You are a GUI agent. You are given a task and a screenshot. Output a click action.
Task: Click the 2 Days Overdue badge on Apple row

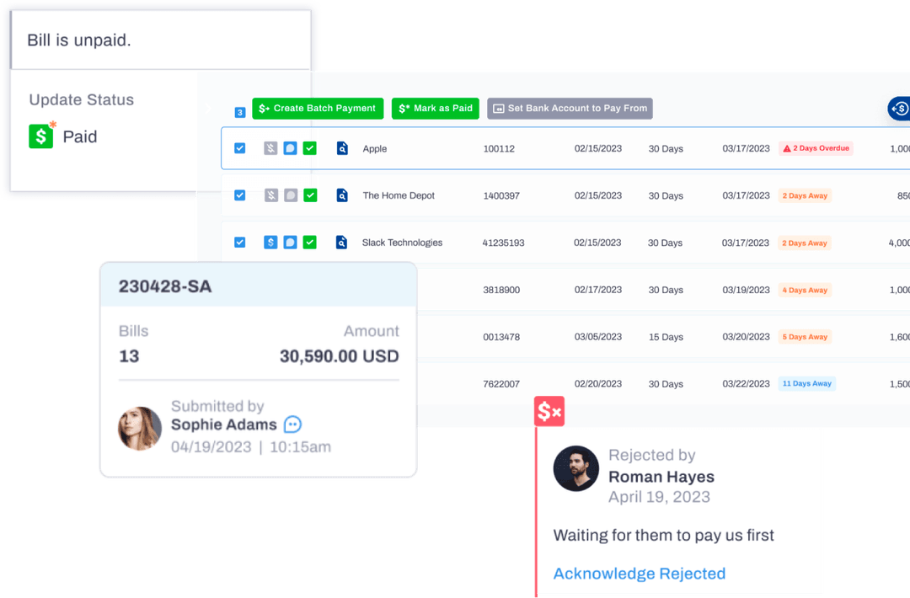point(815,147)
